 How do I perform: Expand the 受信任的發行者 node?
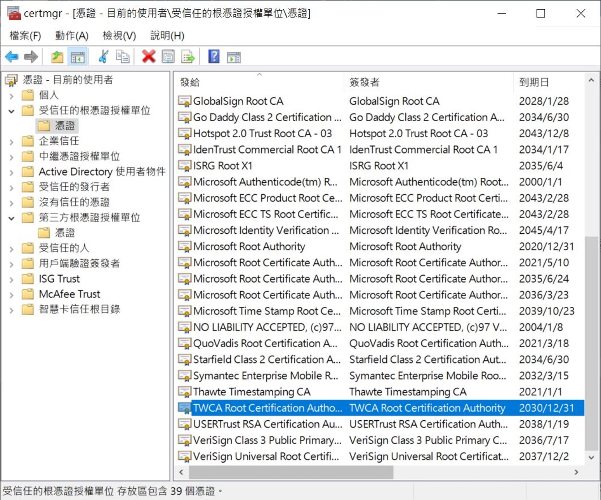coord(11,187)
